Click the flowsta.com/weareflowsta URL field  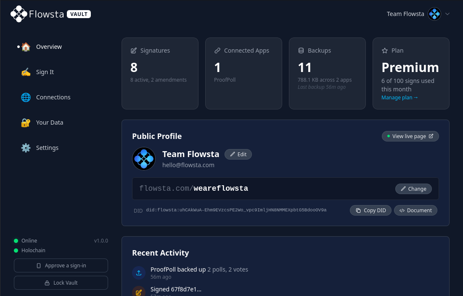285,189
